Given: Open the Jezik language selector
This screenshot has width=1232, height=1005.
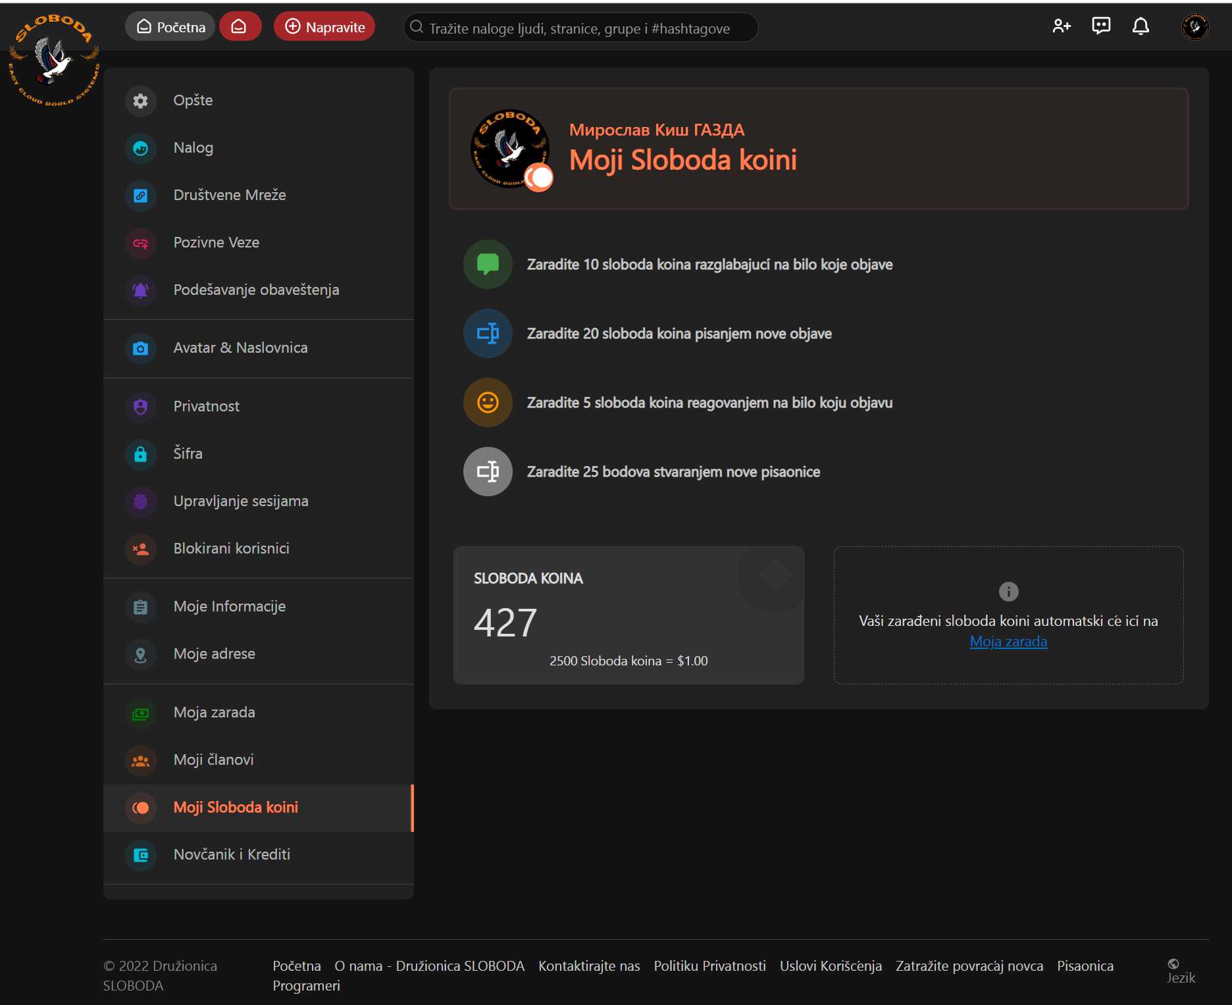Looking at the screenshot, I should (x=1181, y=971).
